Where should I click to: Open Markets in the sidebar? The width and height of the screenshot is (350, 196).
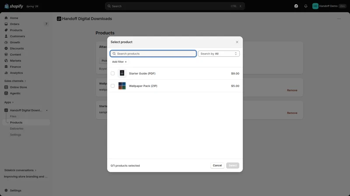tap(15, 61)
